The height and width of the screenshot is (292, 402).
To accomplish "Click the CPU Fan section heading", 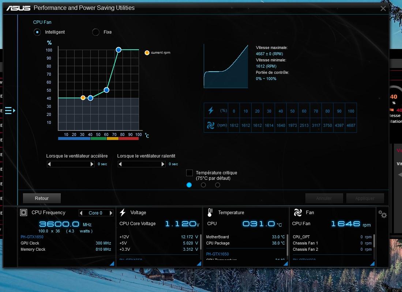I will 42,22.
